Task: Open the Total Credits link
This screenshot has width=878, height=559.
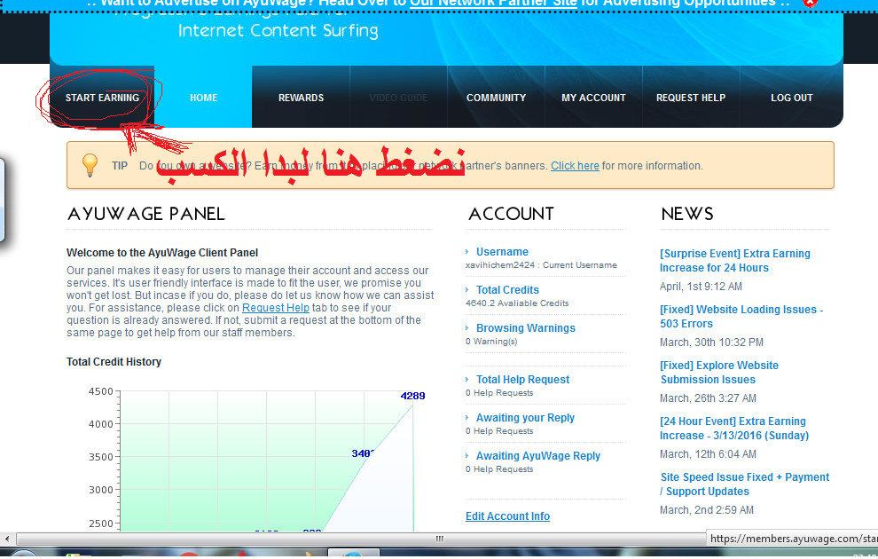Action: click(x=507, y=290)
